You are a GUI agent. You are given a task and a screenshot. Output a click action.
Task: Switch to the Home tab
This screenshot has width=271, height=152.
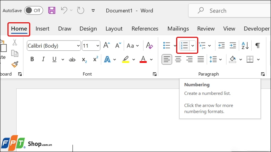pos(19,29)
